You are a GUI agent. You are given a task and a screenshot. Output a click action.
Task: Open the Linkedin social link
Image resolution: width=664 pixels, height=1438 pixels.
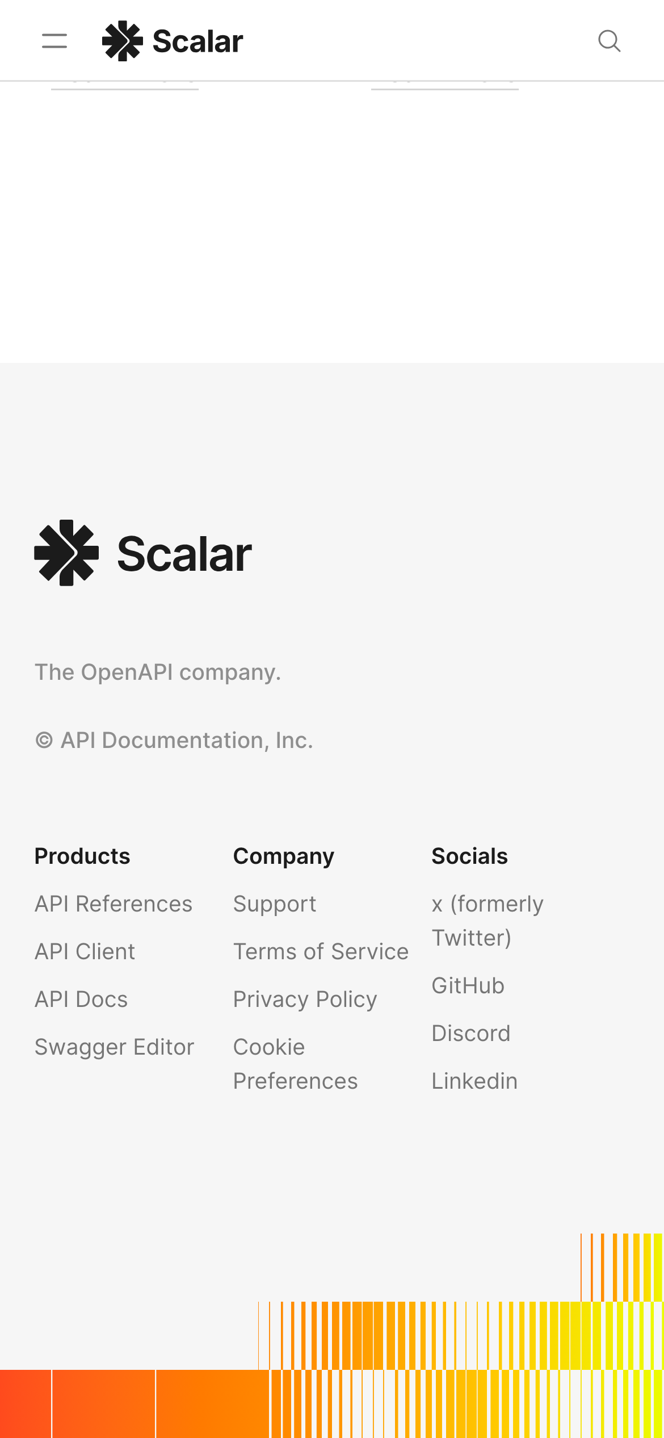[x=474, y=1081]
